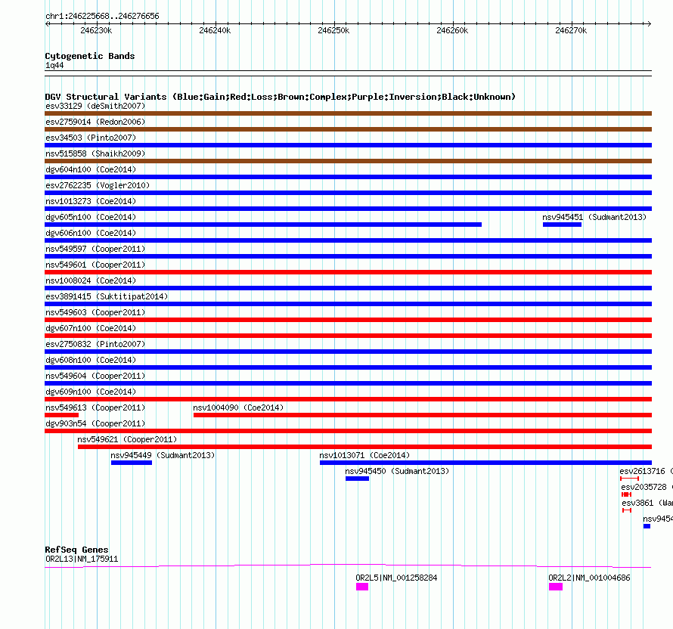
Task: Click the 246230k ruler tick label
Action: pyautogui.click(x=96, y=30)
